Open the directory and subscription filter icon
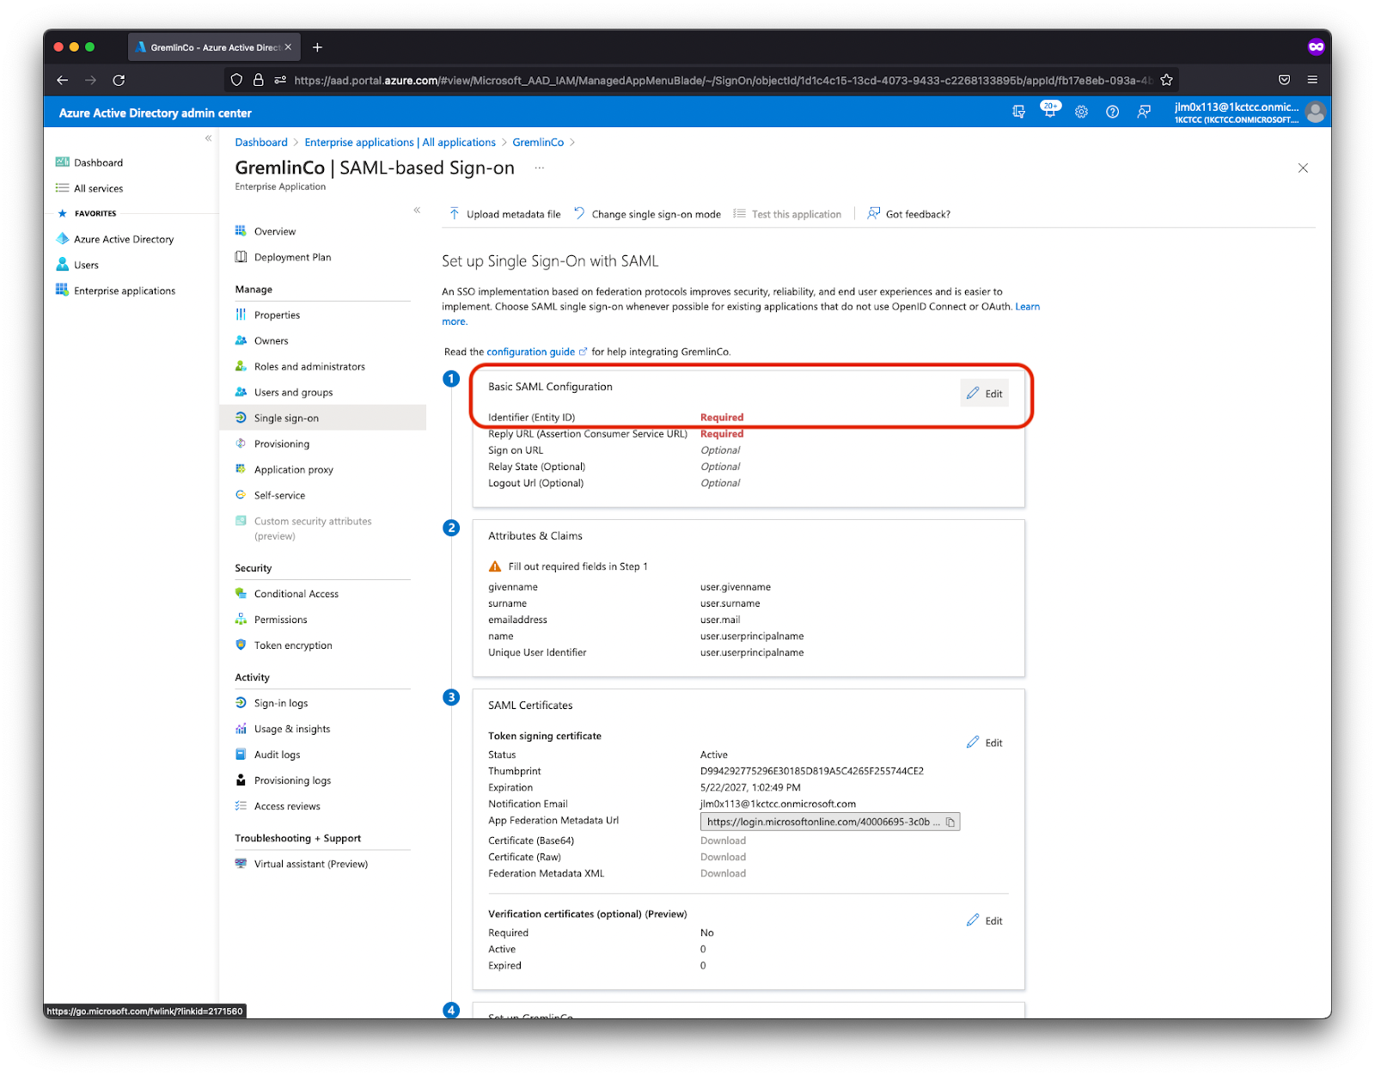 point(1018,112)
